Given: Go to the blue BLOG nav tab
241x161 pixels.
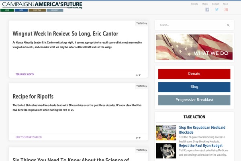Looking at the screenshot, I should [21, 10].
